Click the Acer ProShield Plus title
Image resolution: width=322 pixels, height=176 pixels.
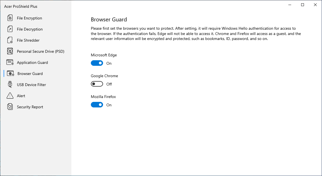pyautogui.click(x=21, y=6)
